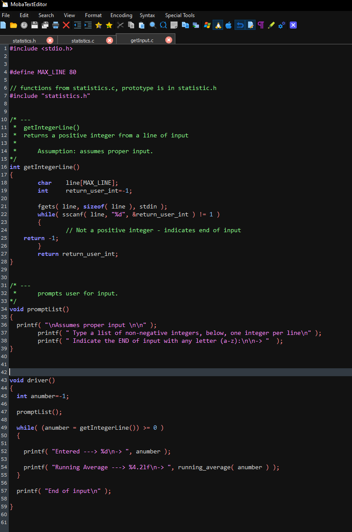Open the Encoding menu
352x532 pixels.
click(121, 15)
